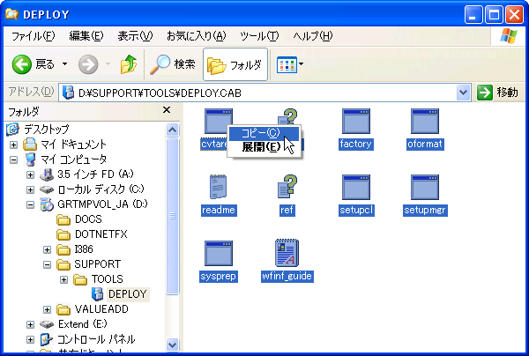The height and width of the screenshot is (356, 529).
Task: Open the ヘルプ(H) menu
Action: [312, 36]
